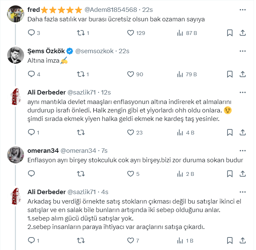
Task: Like Şems Özkök's tweet with 90 likes
Action: (131, 74)
